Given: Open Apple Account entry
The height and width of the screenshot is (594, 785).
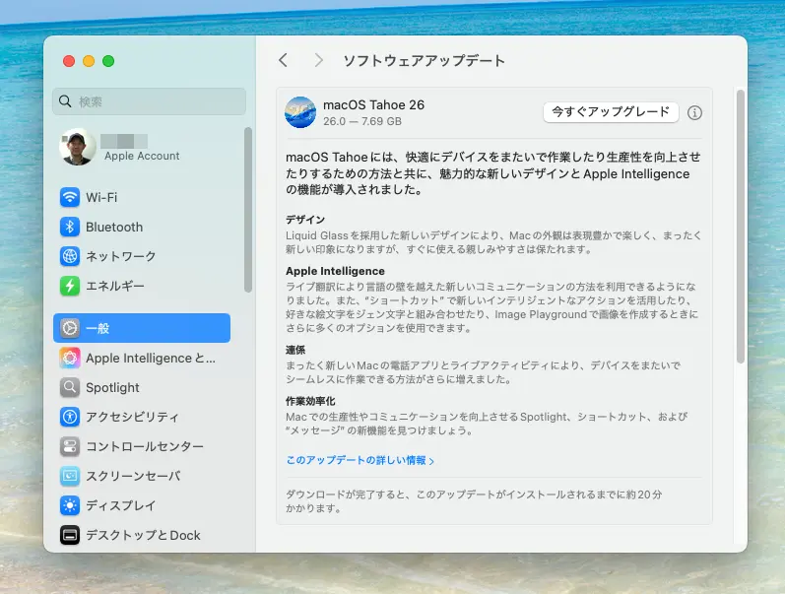Looking at the screenshot, I should tap(142, 147).
